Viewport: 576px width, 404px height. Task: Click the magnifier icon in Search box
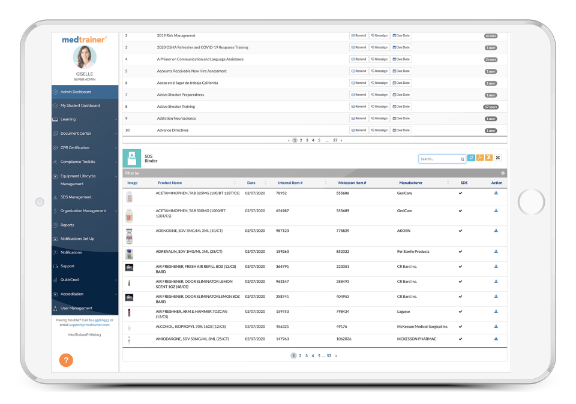[462, 159]
